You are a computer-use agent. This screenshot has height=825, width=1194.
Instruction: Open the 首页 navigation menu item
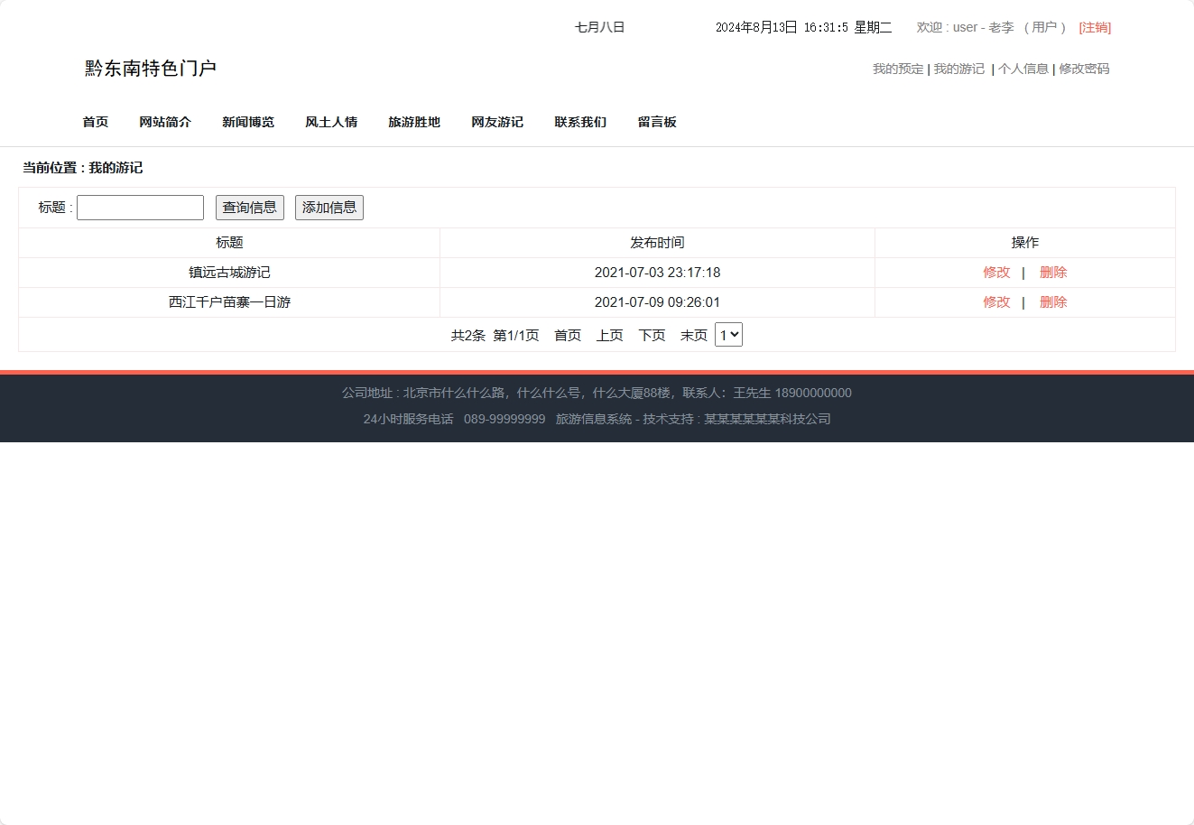[96, 122]
